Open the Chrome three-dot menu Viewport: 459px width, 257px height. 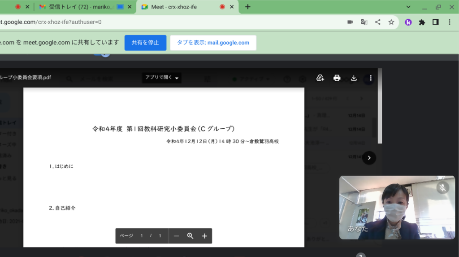pos(450,22)
